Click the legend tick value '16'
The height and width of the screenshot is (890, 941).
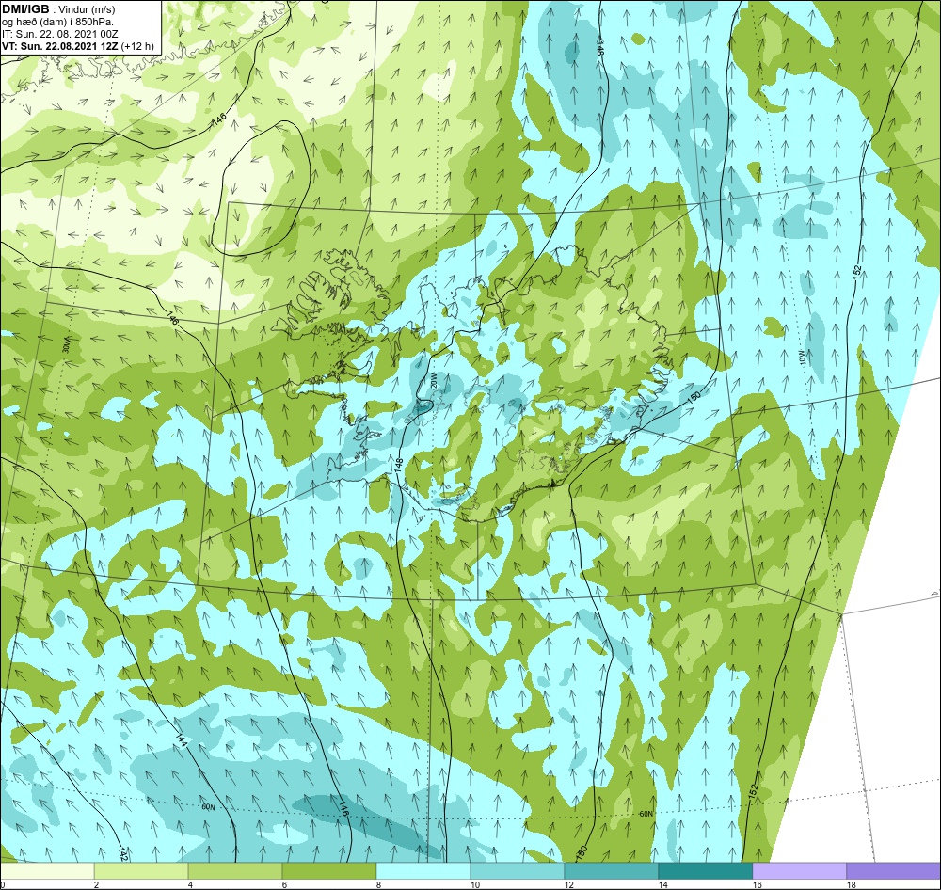(x=757, y=884)
